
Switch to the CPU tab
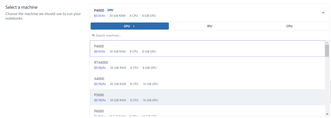tap(289, 26)
